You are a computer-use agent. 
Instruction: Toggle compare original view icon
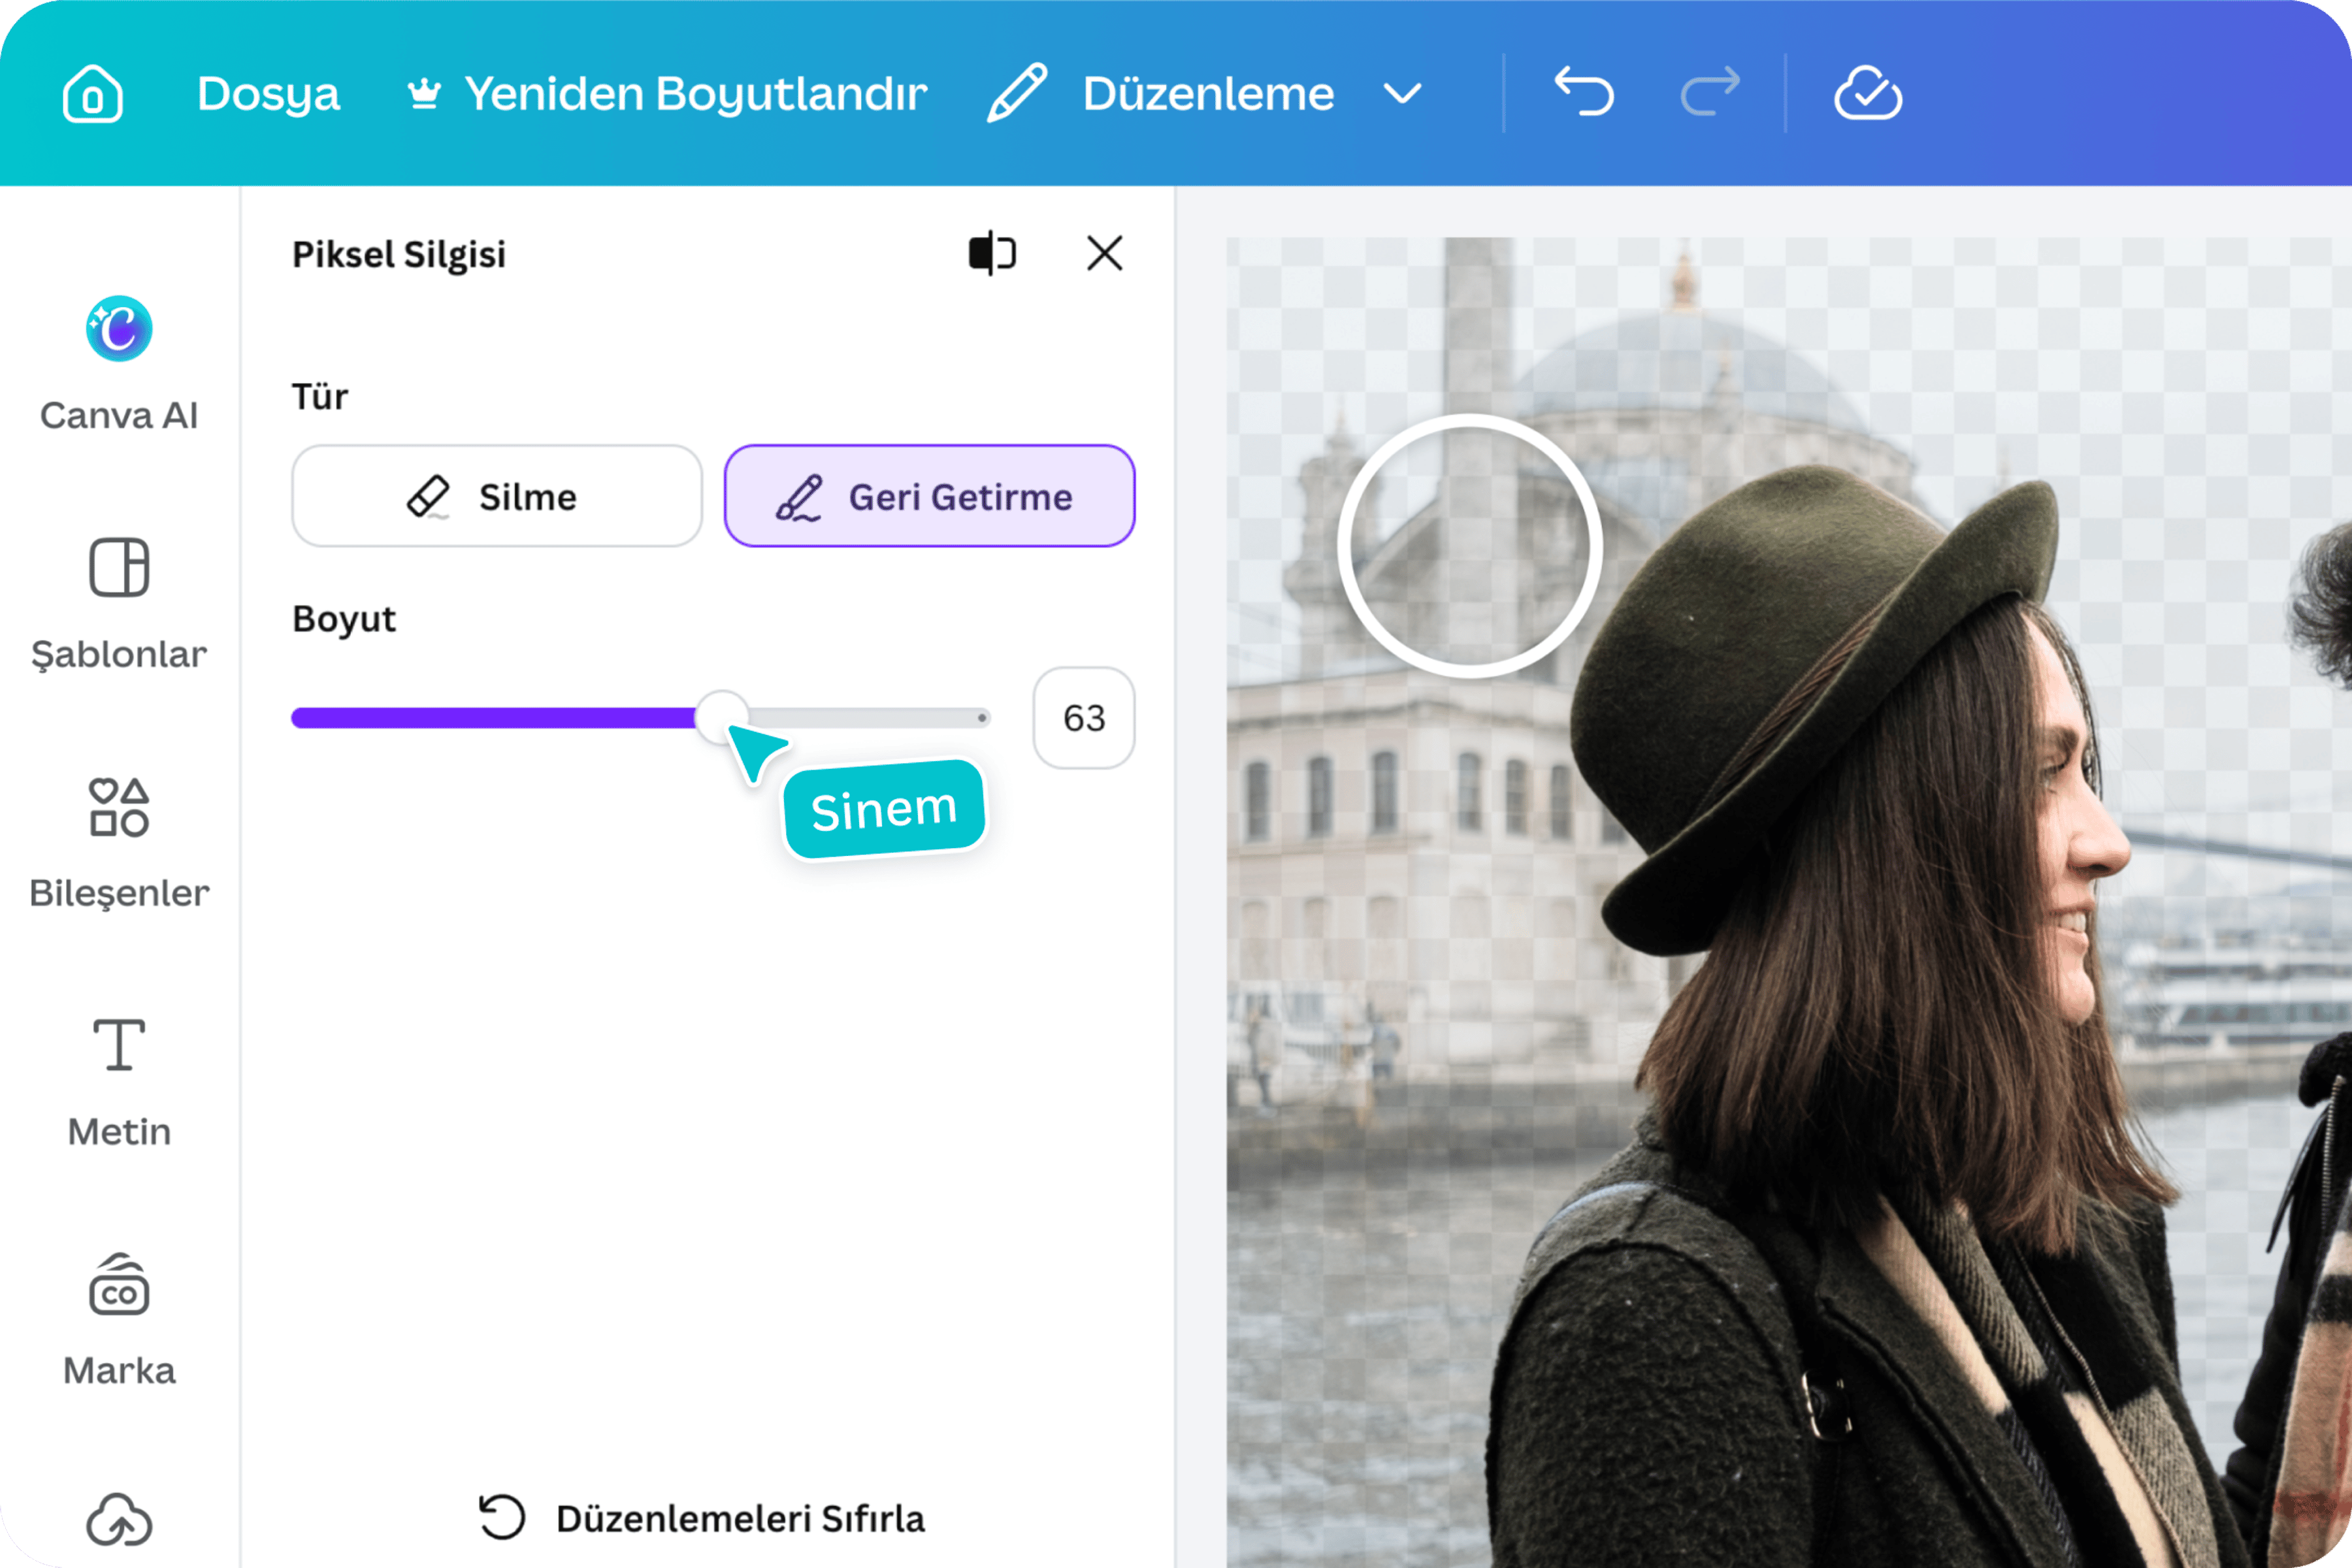click(992, 253)
